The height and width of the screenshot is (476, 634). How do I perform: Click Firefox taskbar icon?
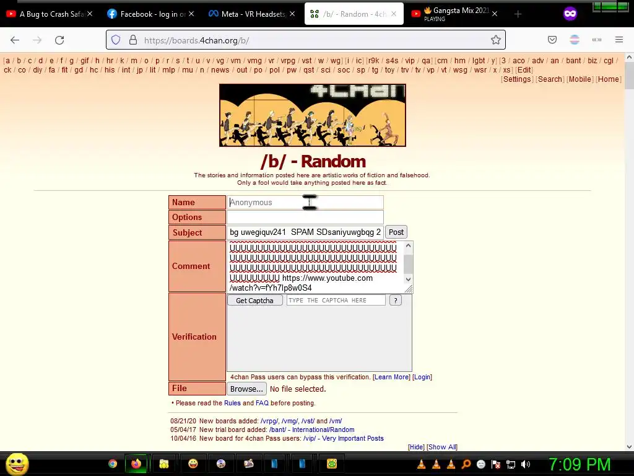coord(136,464)
